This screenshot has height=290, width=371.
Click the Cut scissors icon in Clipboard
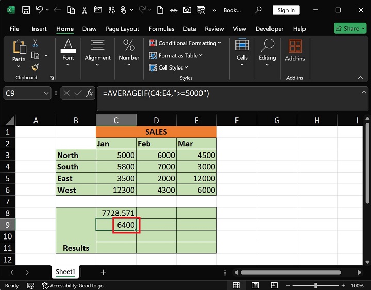pos(35,43)
